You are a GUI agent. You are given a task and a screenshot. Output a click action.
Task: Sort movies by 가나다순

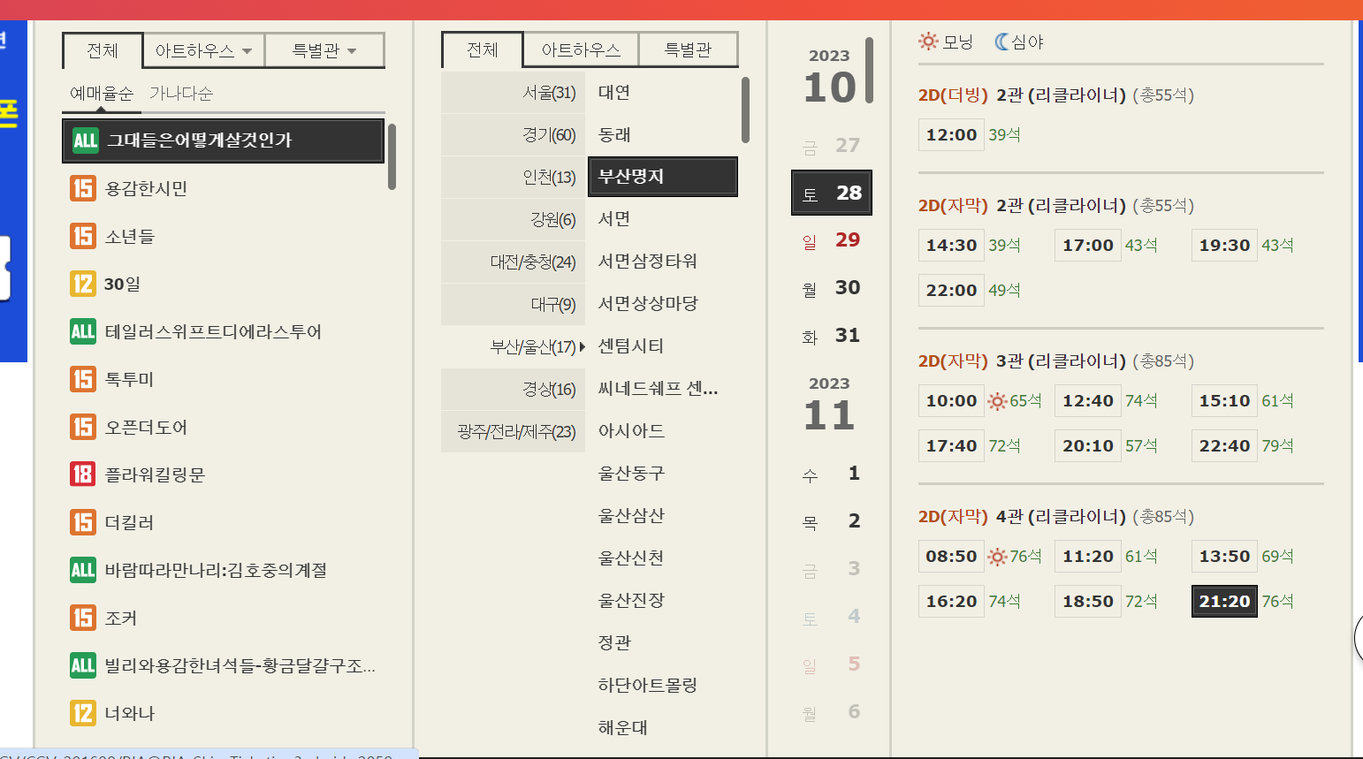tap(181, 94)
